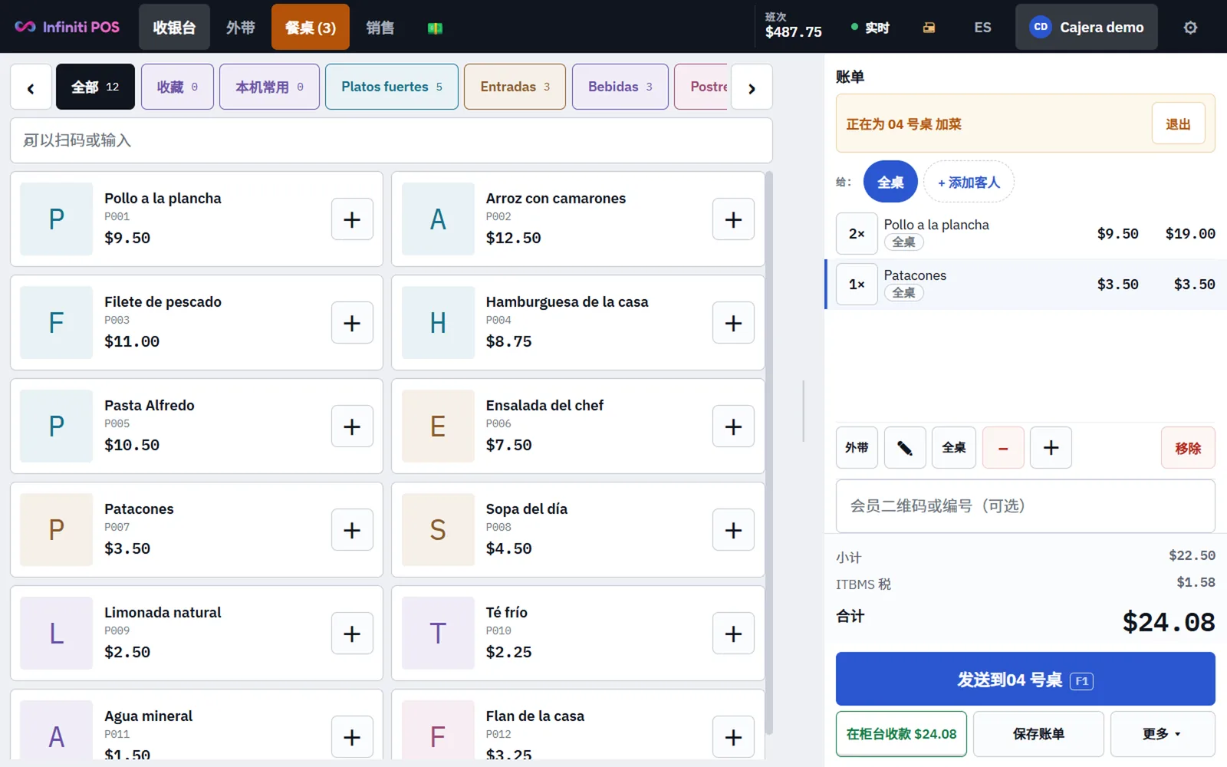Click the Infiniti POS logo
This screenshot has width=1227, height=767.
[x=67, y=27]
